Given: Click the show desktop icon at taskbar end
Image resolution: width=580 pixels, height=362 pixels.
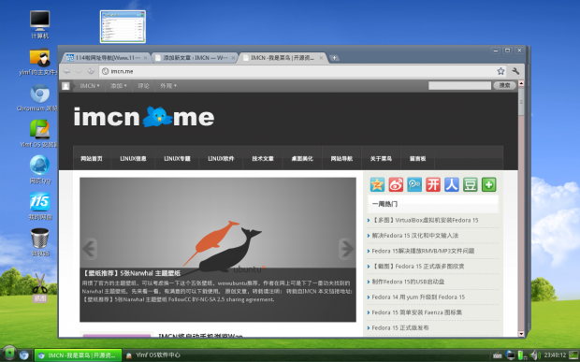Looking at the screenshot, I should click(x=573, y=355).
